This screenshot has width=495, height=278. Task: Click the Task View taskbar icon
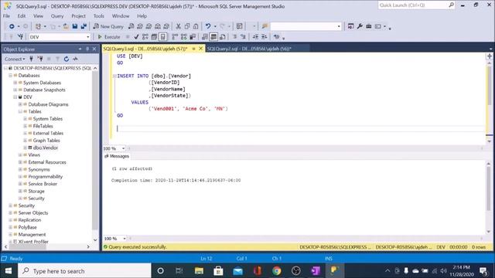click(x=179, y=271)
